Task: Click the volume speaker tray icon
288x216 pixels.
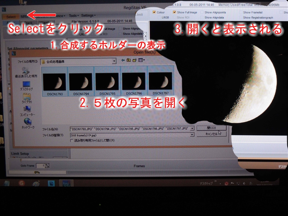Action: click(x=244, y=183)
